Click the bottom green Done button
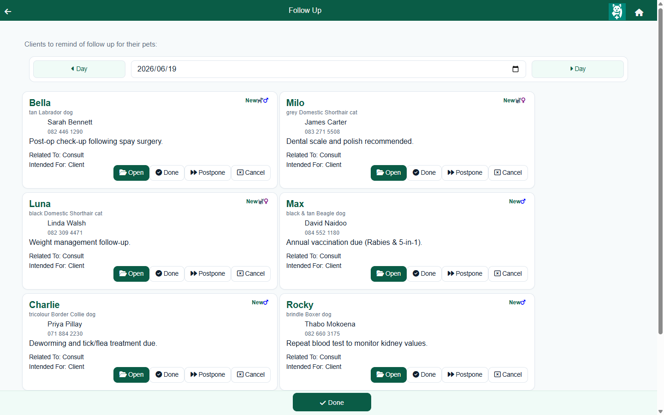The height and width of the screenshot is (415, 664). 332,403
